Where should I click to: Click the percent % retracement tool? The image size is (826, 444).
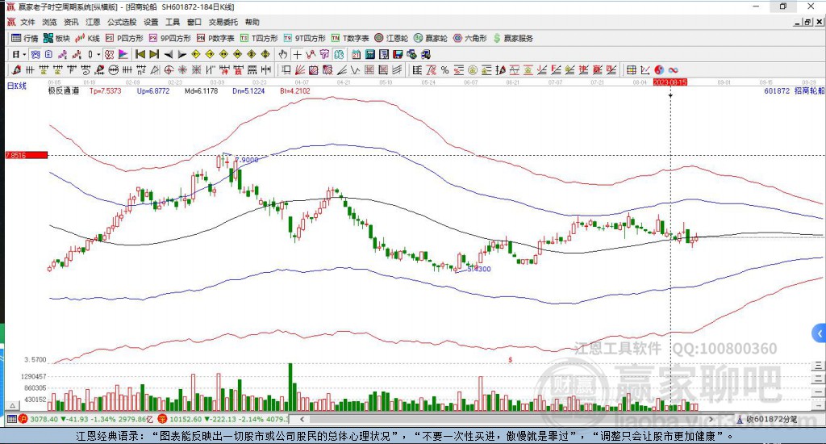tap(445, 69)
